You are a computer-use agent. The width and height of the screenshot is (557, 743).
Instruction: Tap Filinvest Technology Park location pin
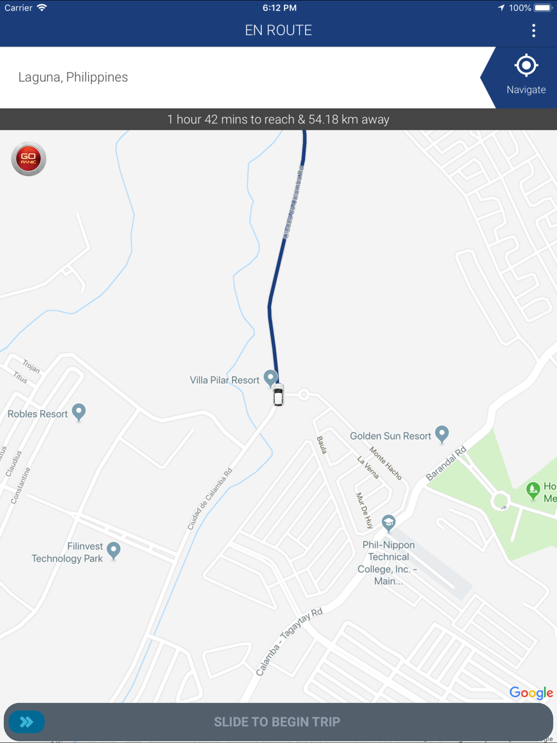point(114,550)
